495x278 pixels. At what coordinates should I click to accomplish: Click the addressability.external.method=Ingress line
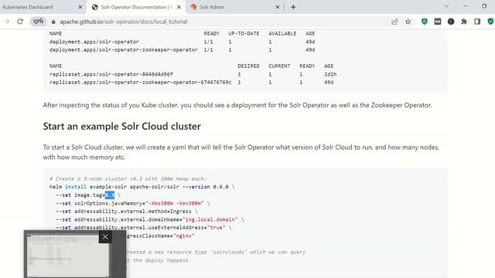(x=127, y=211)
